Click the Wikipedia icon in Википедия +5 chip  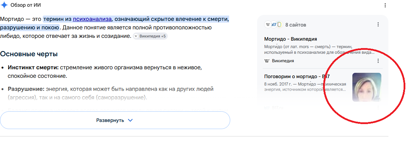[136, 36]
